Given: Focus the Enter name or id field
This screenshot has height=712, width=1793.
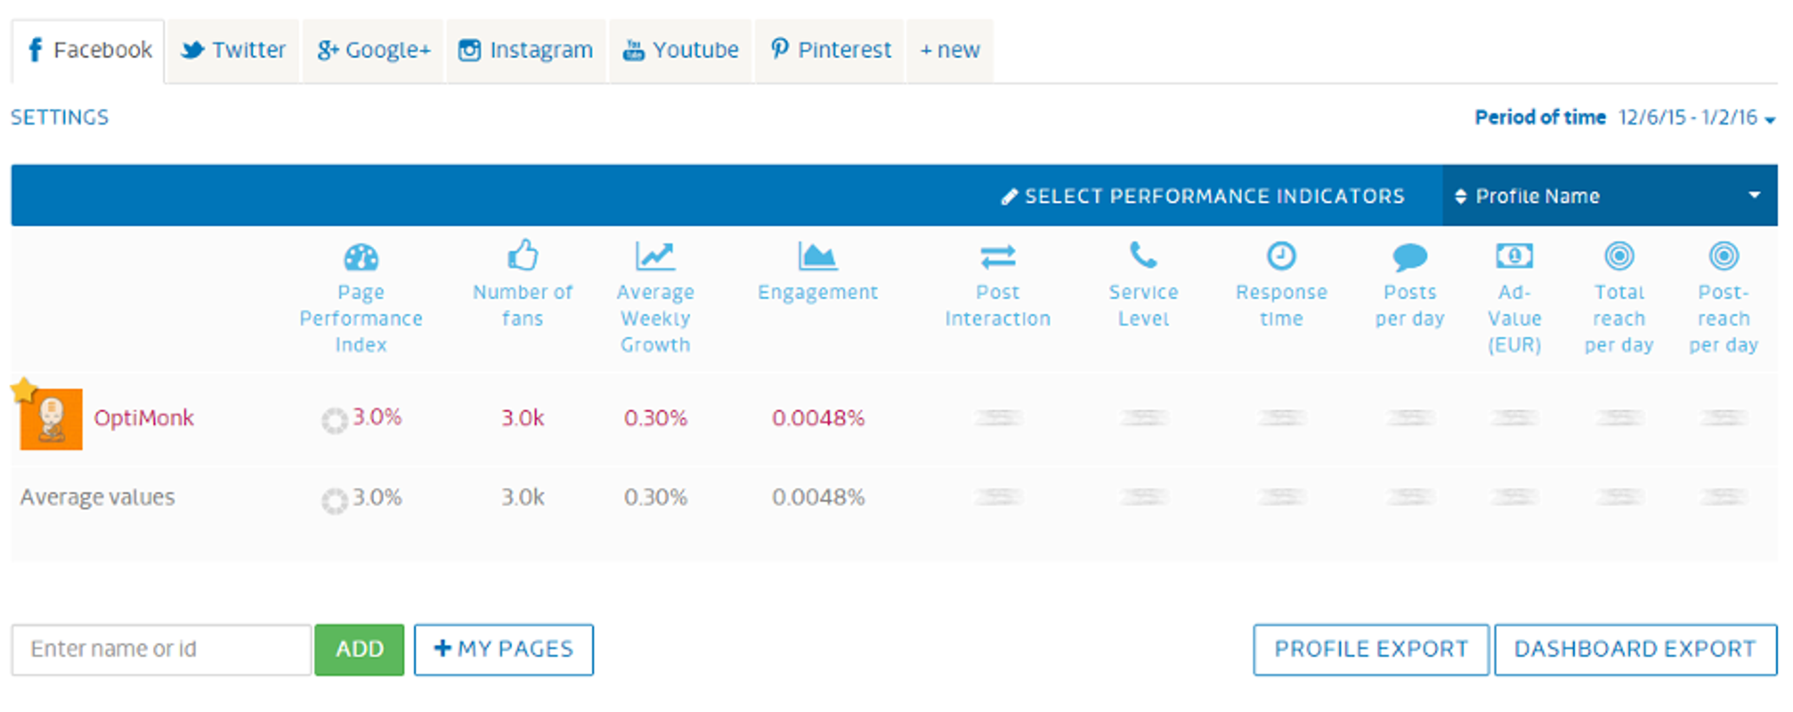Looking at the screenshot, I should (161, 649).
